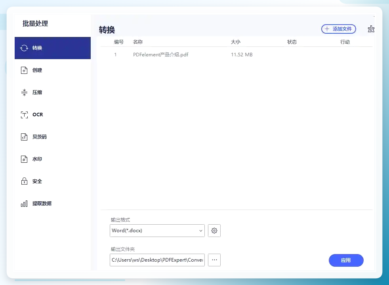
Task: Click the 11.52 MB size cell
Action: 242,55
